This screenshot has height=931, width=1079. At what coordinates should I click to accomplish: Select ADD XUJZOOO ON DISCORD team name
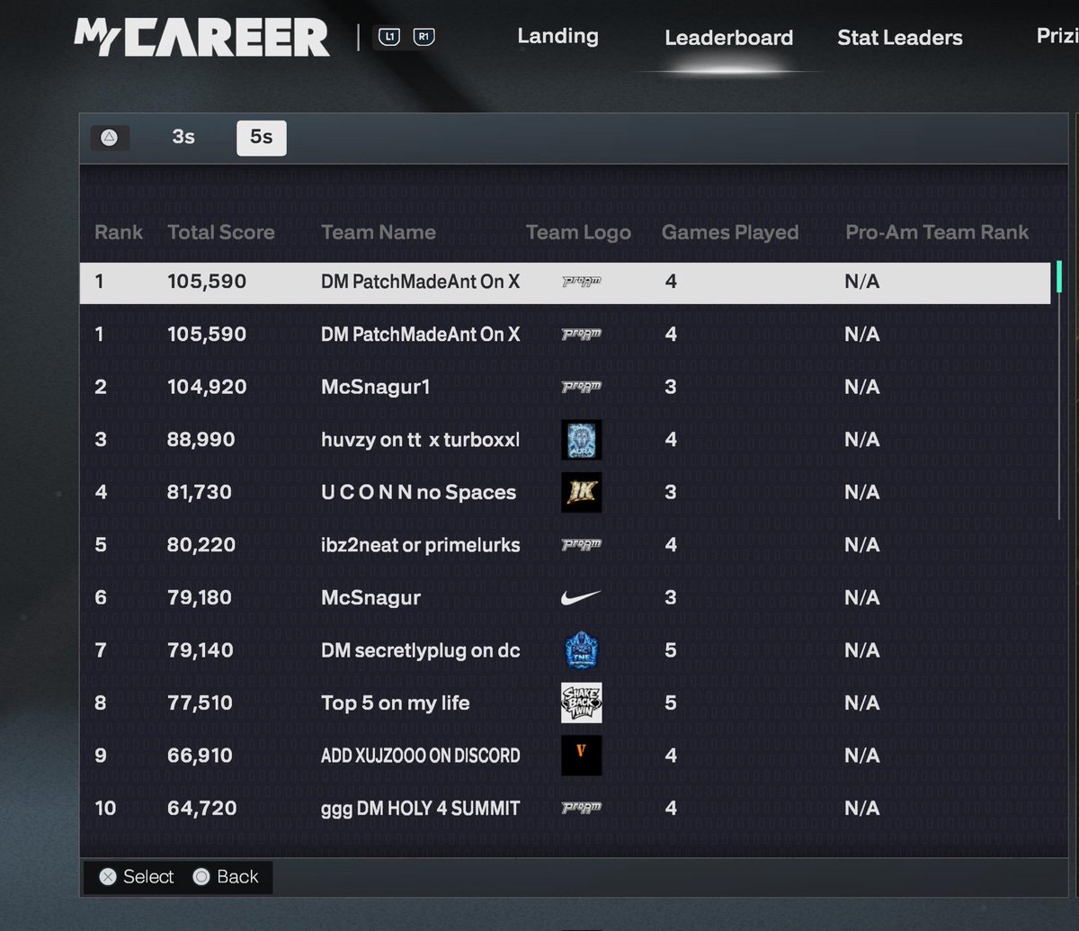click(421, 756)
